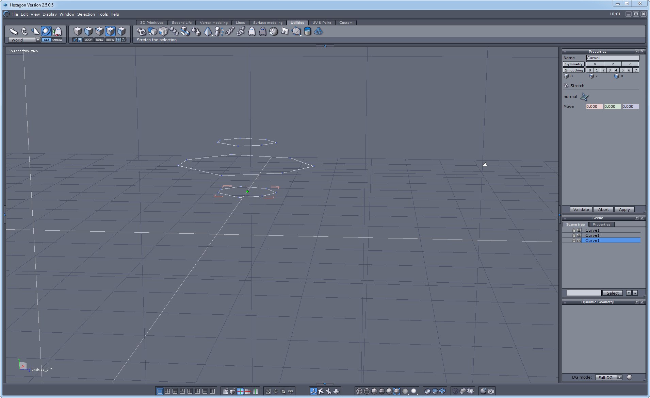The image size is (650, 398).
Task: Click the Smoothing button
Action: point(574,70)
